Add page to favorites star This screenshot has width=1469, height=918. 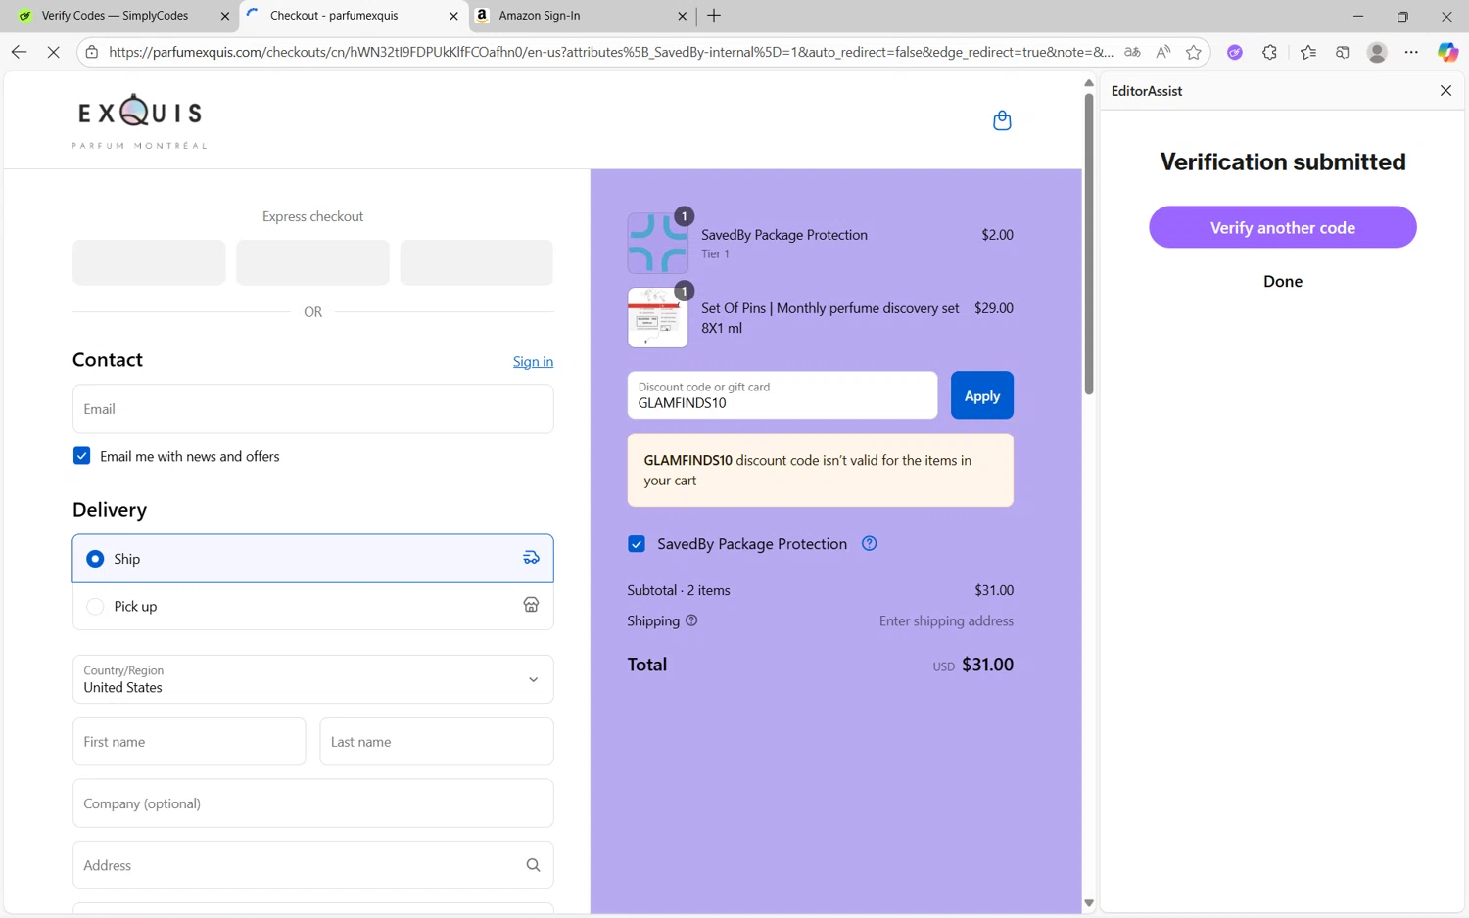(x=1193, y=52)
